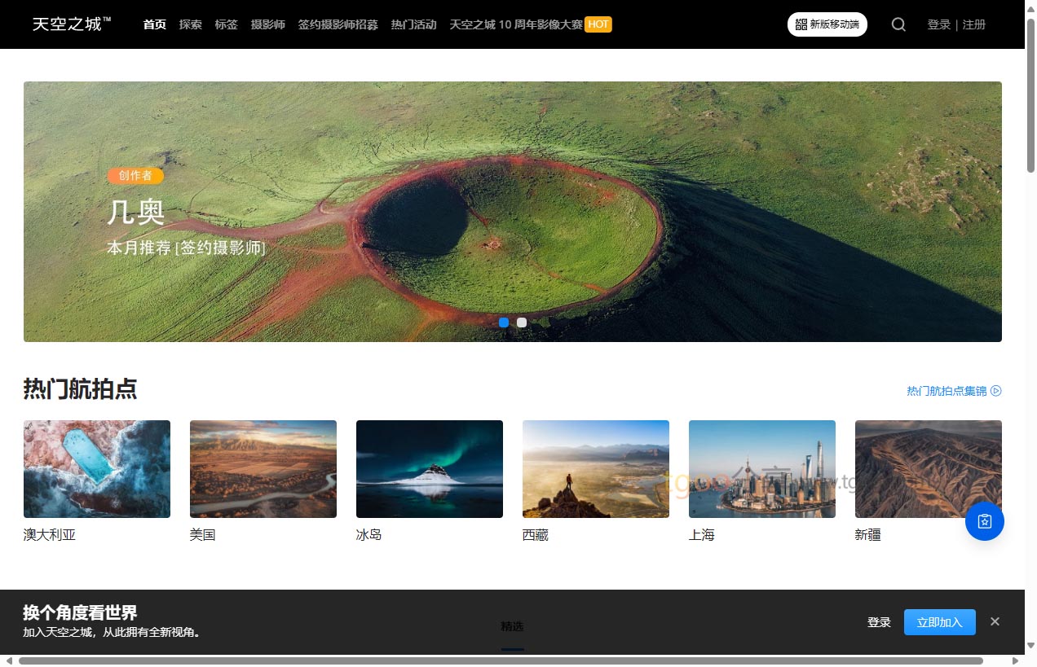Switch to the second carousel slide dot
The width and height of the screenshot is (1037, 667).
click(x=522, y=323)
